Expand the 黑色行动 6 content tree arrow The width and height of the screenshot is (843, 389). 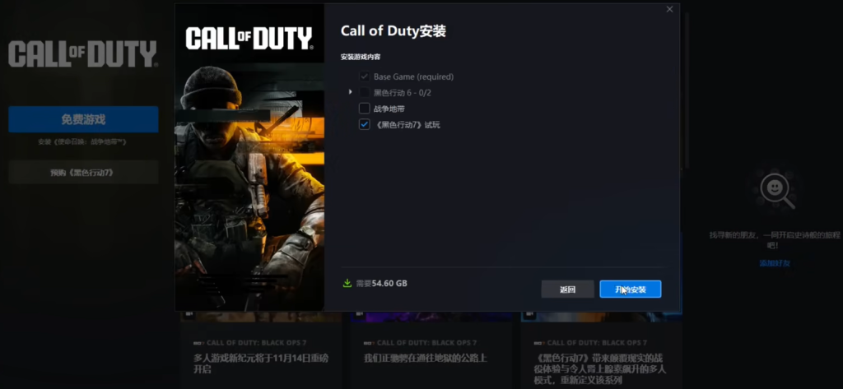[x=351, y=92]
